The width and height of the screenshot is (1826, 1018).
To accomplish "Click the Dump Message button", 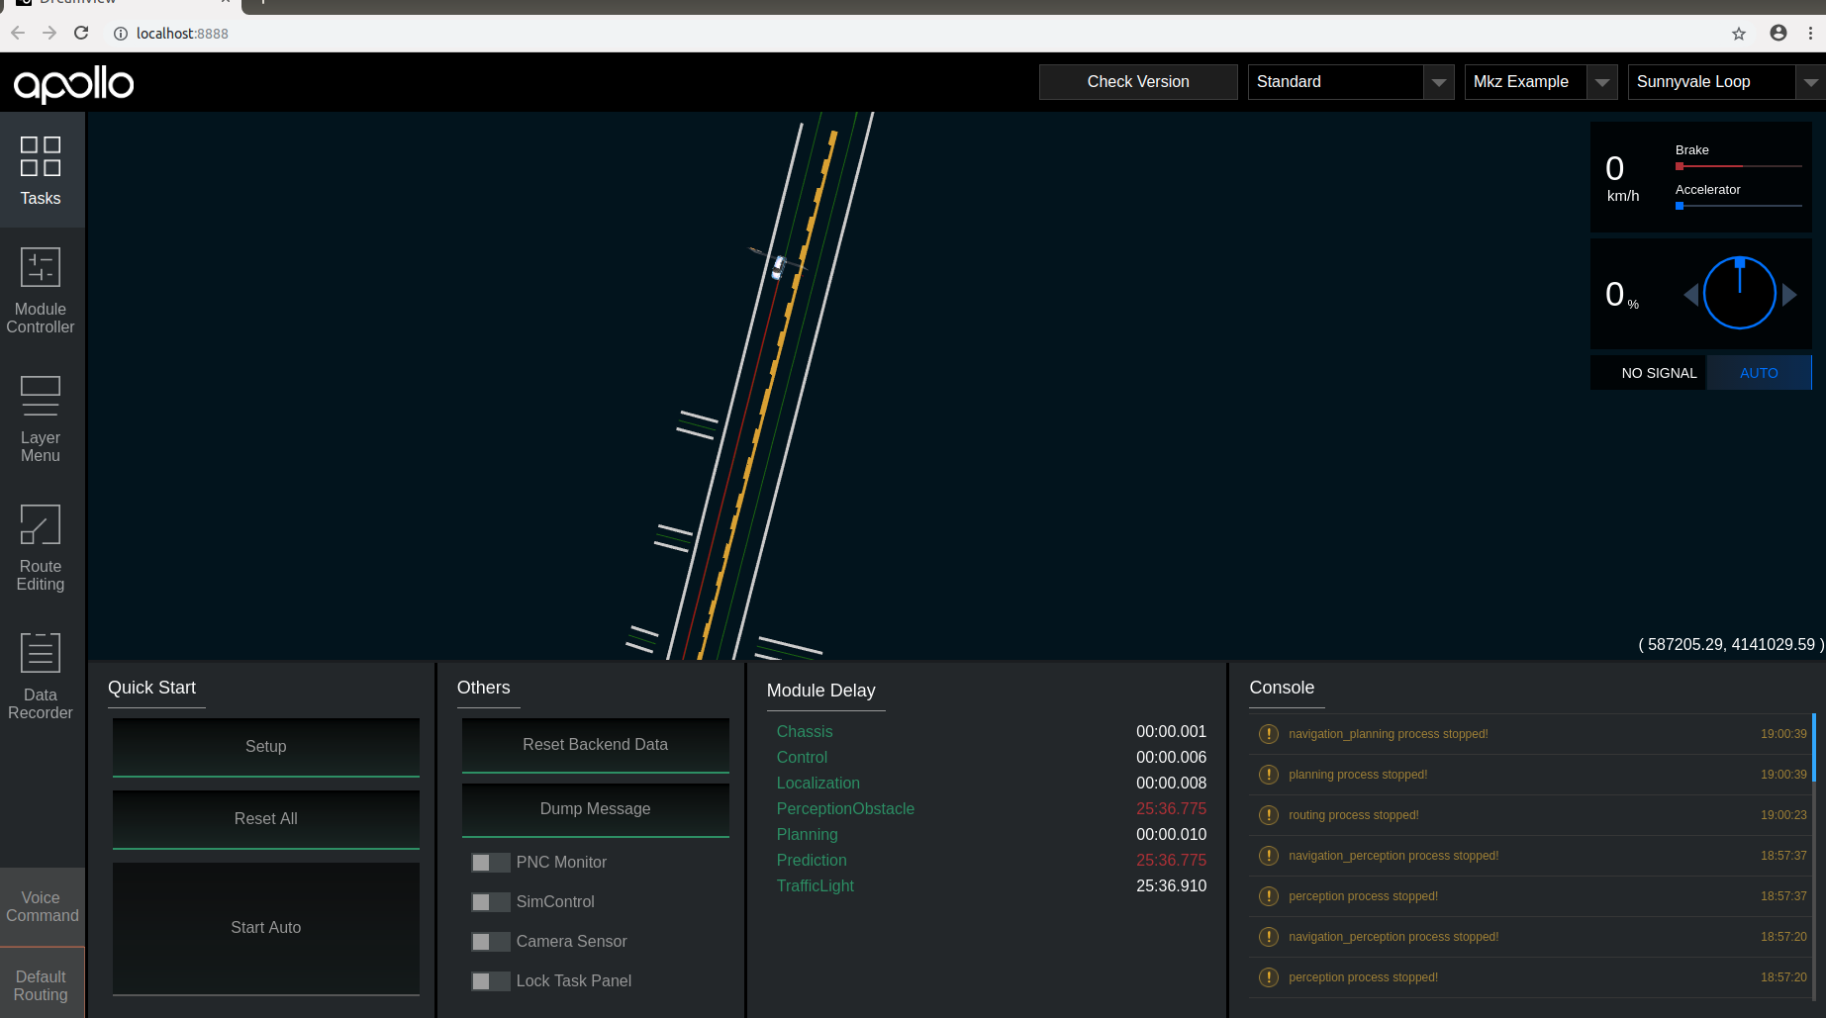I will click(x=596, y=809).
